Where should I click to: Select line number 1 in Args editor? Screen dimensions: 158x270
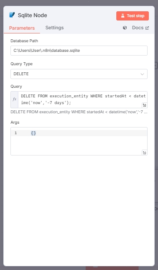pos(15,133)
